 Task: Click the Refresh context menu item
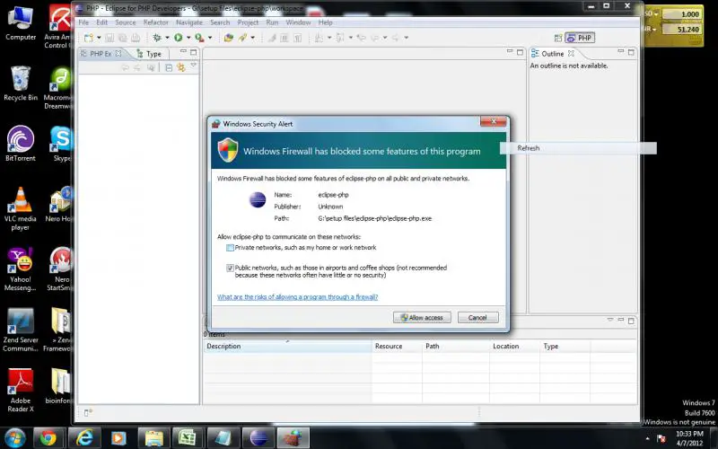point(578,148)
